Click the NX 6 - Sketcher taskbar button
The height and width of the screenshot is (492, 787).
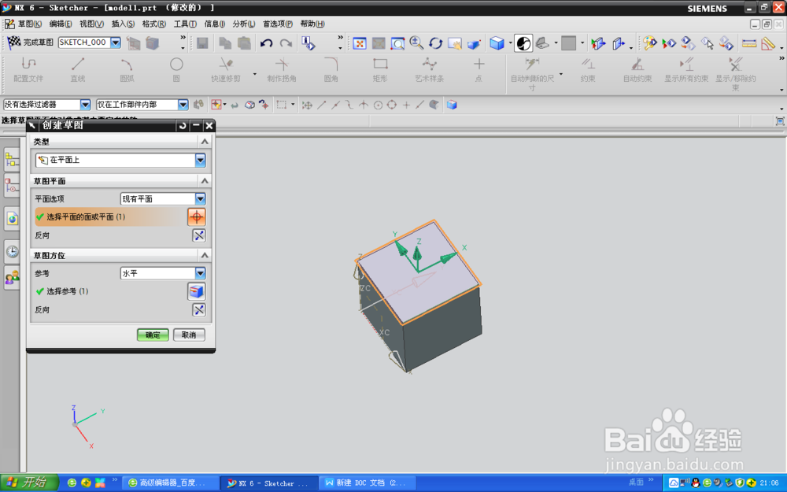[x=269, y=483]
